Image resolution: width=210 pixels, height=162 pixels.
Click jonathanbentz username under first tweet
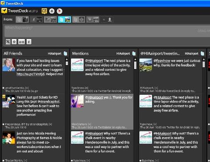[x=14, y=88]
